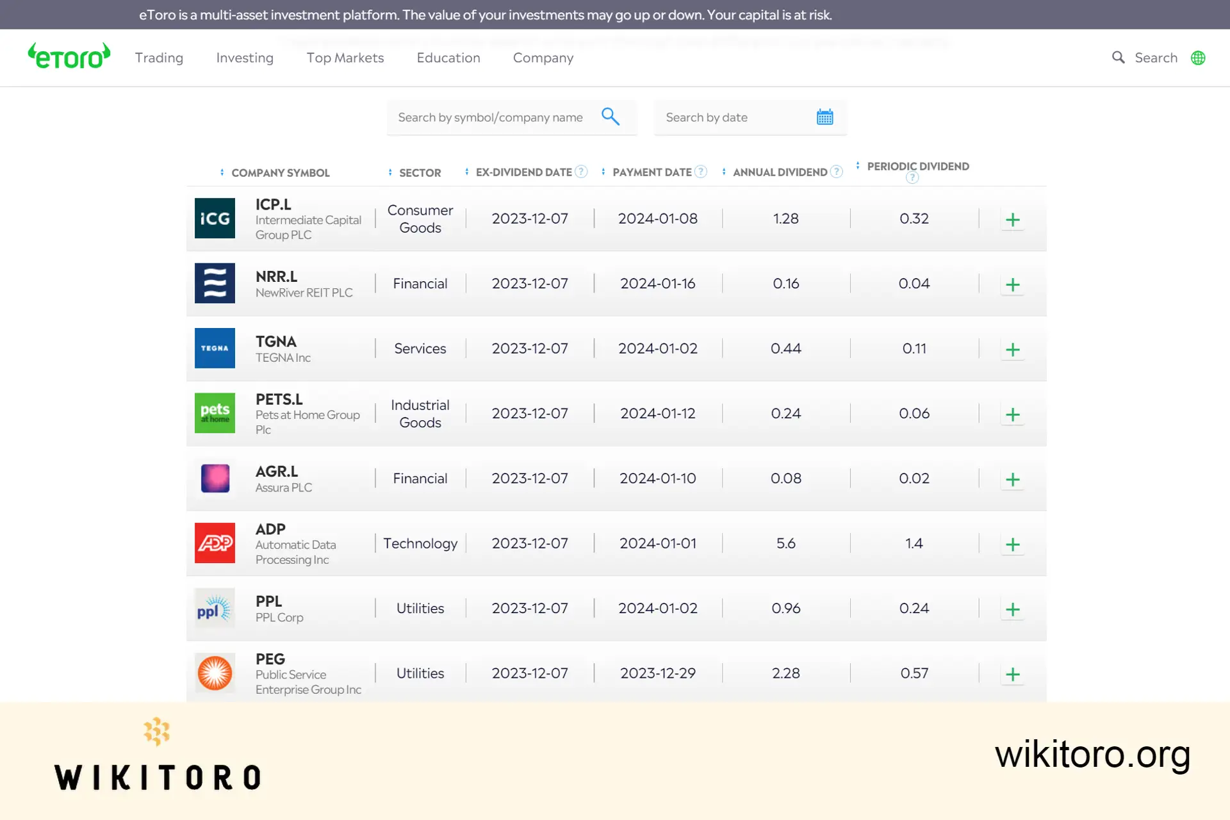Click the eToro logo
The height and width of the screenshot is (820, 1230).
coord(69,56)
